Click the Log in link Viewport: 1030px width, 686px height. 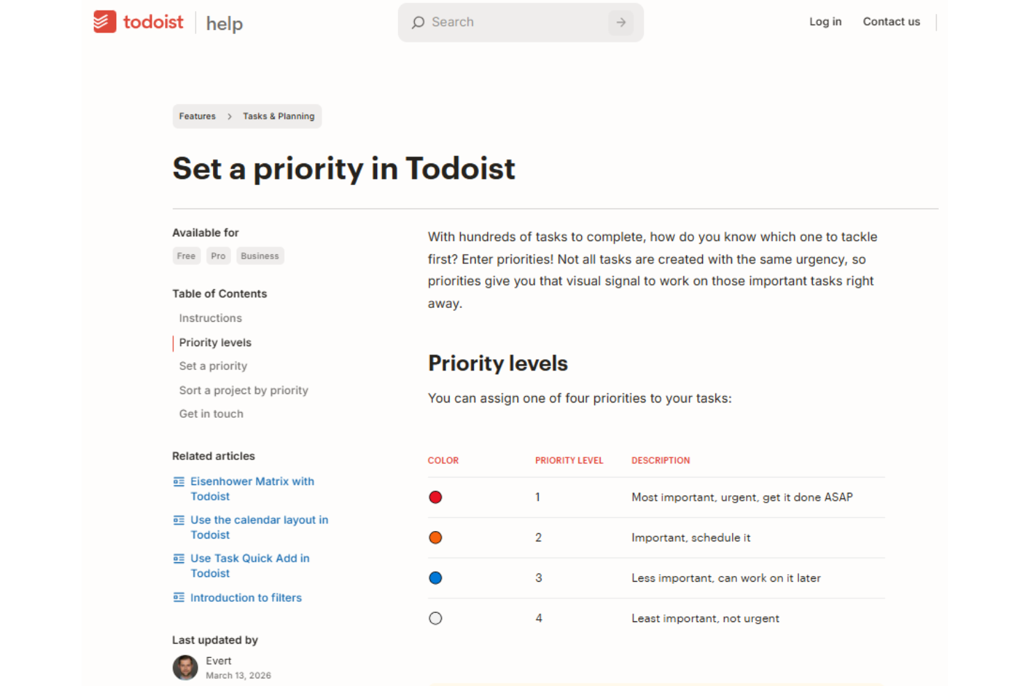pyautogui.click(x=825, y=22)
